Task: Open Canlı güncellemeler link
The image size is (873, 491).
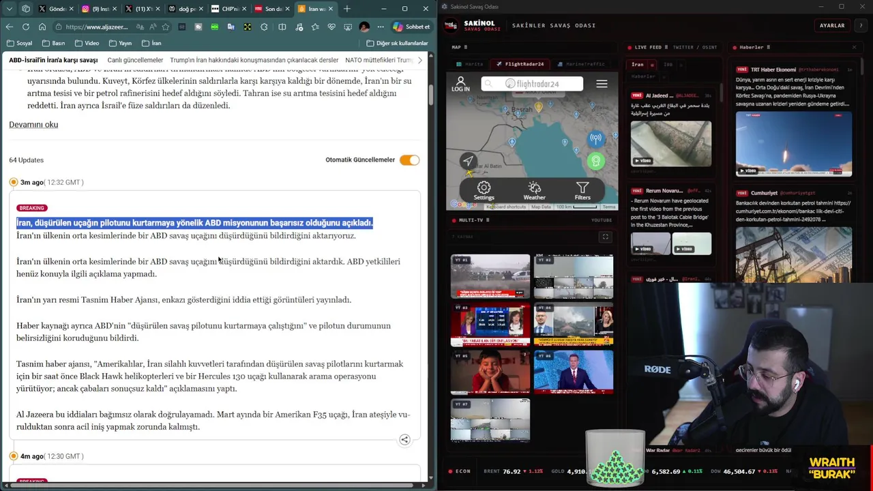Action: [x=135, y=60]
